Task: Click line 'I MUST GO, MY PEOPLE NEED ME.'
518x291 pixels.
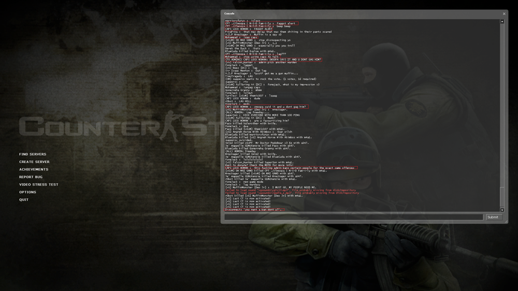Action: pyautogui.click(x=271, y=187)
